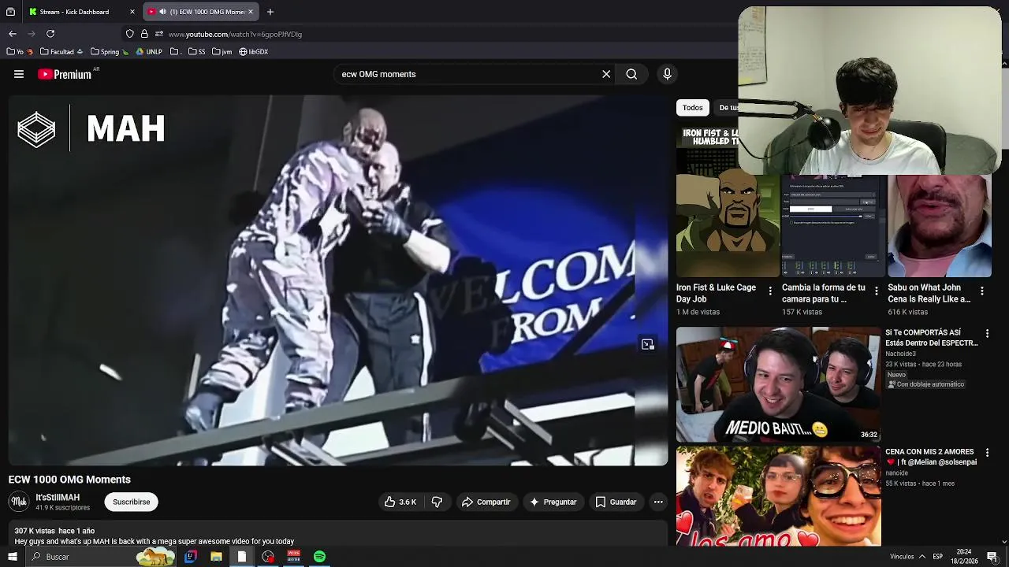Open Voicemeeter from the taskbar
Viewport: 1009px width, 567px height.
pos(294,557)
